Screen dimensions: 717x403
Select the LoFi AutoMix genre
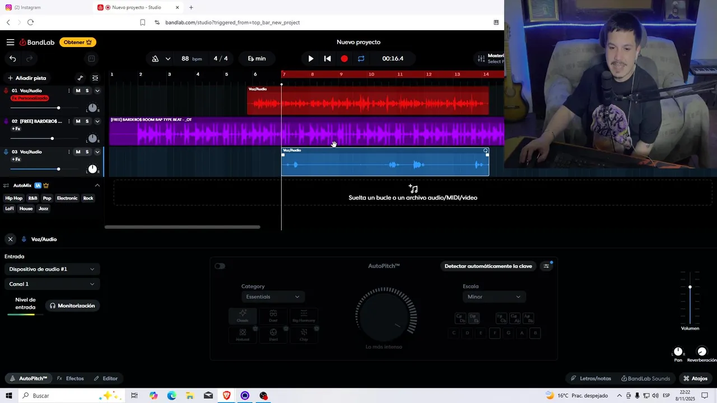coord(10,209)
